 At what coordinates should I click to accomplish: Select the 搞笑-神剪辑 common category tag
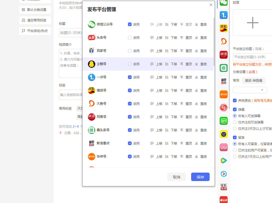point(253,81)
